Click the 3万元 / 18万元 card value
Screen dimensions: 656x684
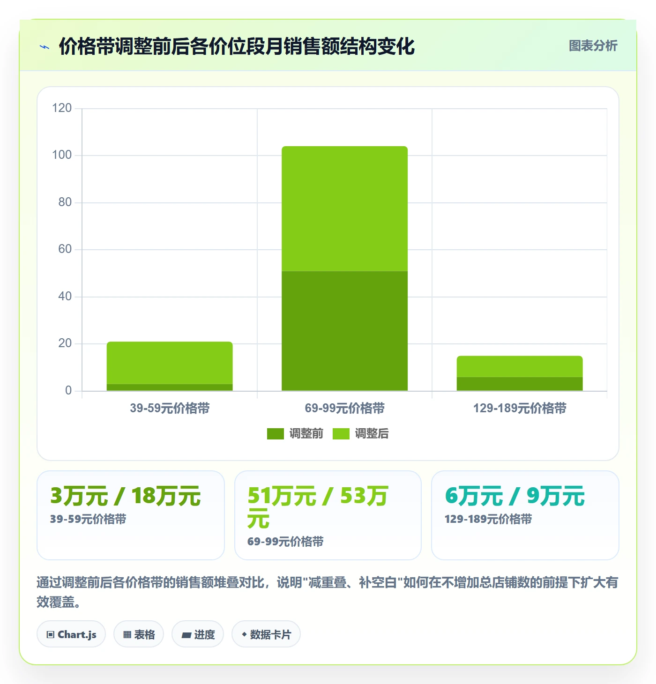[x=126, y=496]
